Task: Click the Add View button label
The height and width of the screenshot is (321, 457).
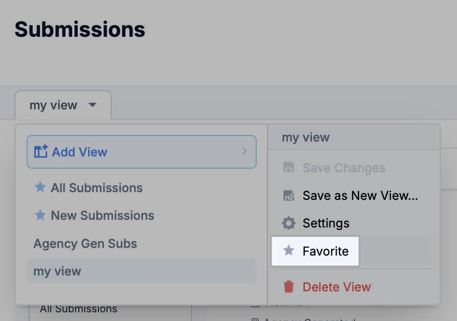Action: pyautogui.click(x=79, y=152)
